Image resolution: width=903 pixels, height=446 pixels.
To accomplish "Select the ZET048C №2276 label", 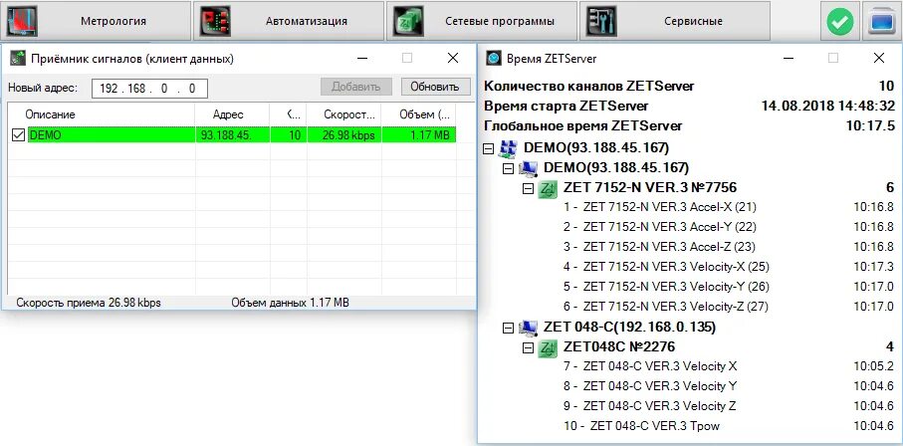I will pyautogui.click(x=619, y=346).
